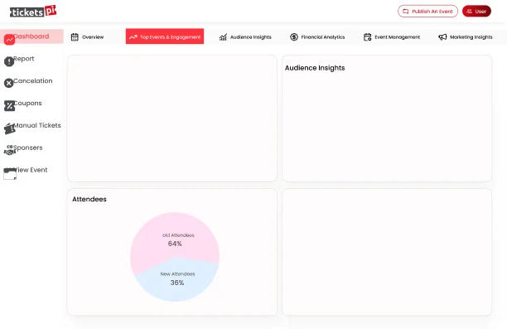
Task: Open the User account button
Action: coord(476,12)
